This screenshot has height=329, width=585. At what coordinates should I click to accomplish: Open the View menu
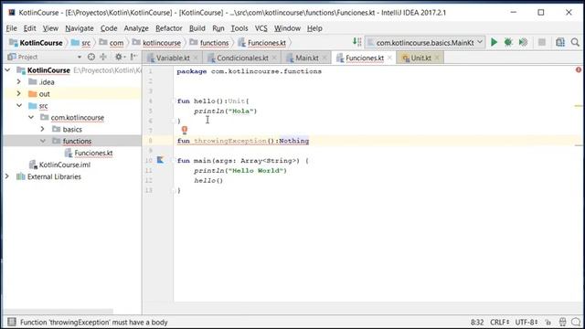pyautogui.click(x=50, y=28)
